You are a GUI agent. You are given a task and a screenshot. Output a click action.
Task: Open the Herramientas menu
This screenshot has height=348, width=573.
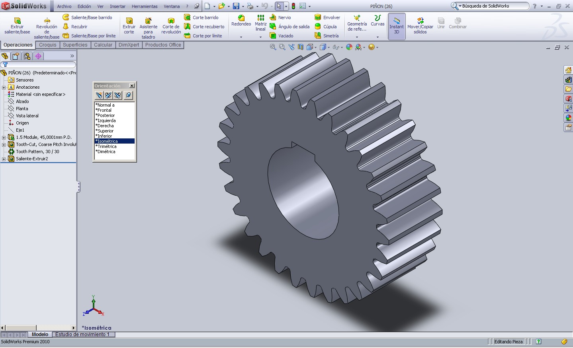pos(145,6)
